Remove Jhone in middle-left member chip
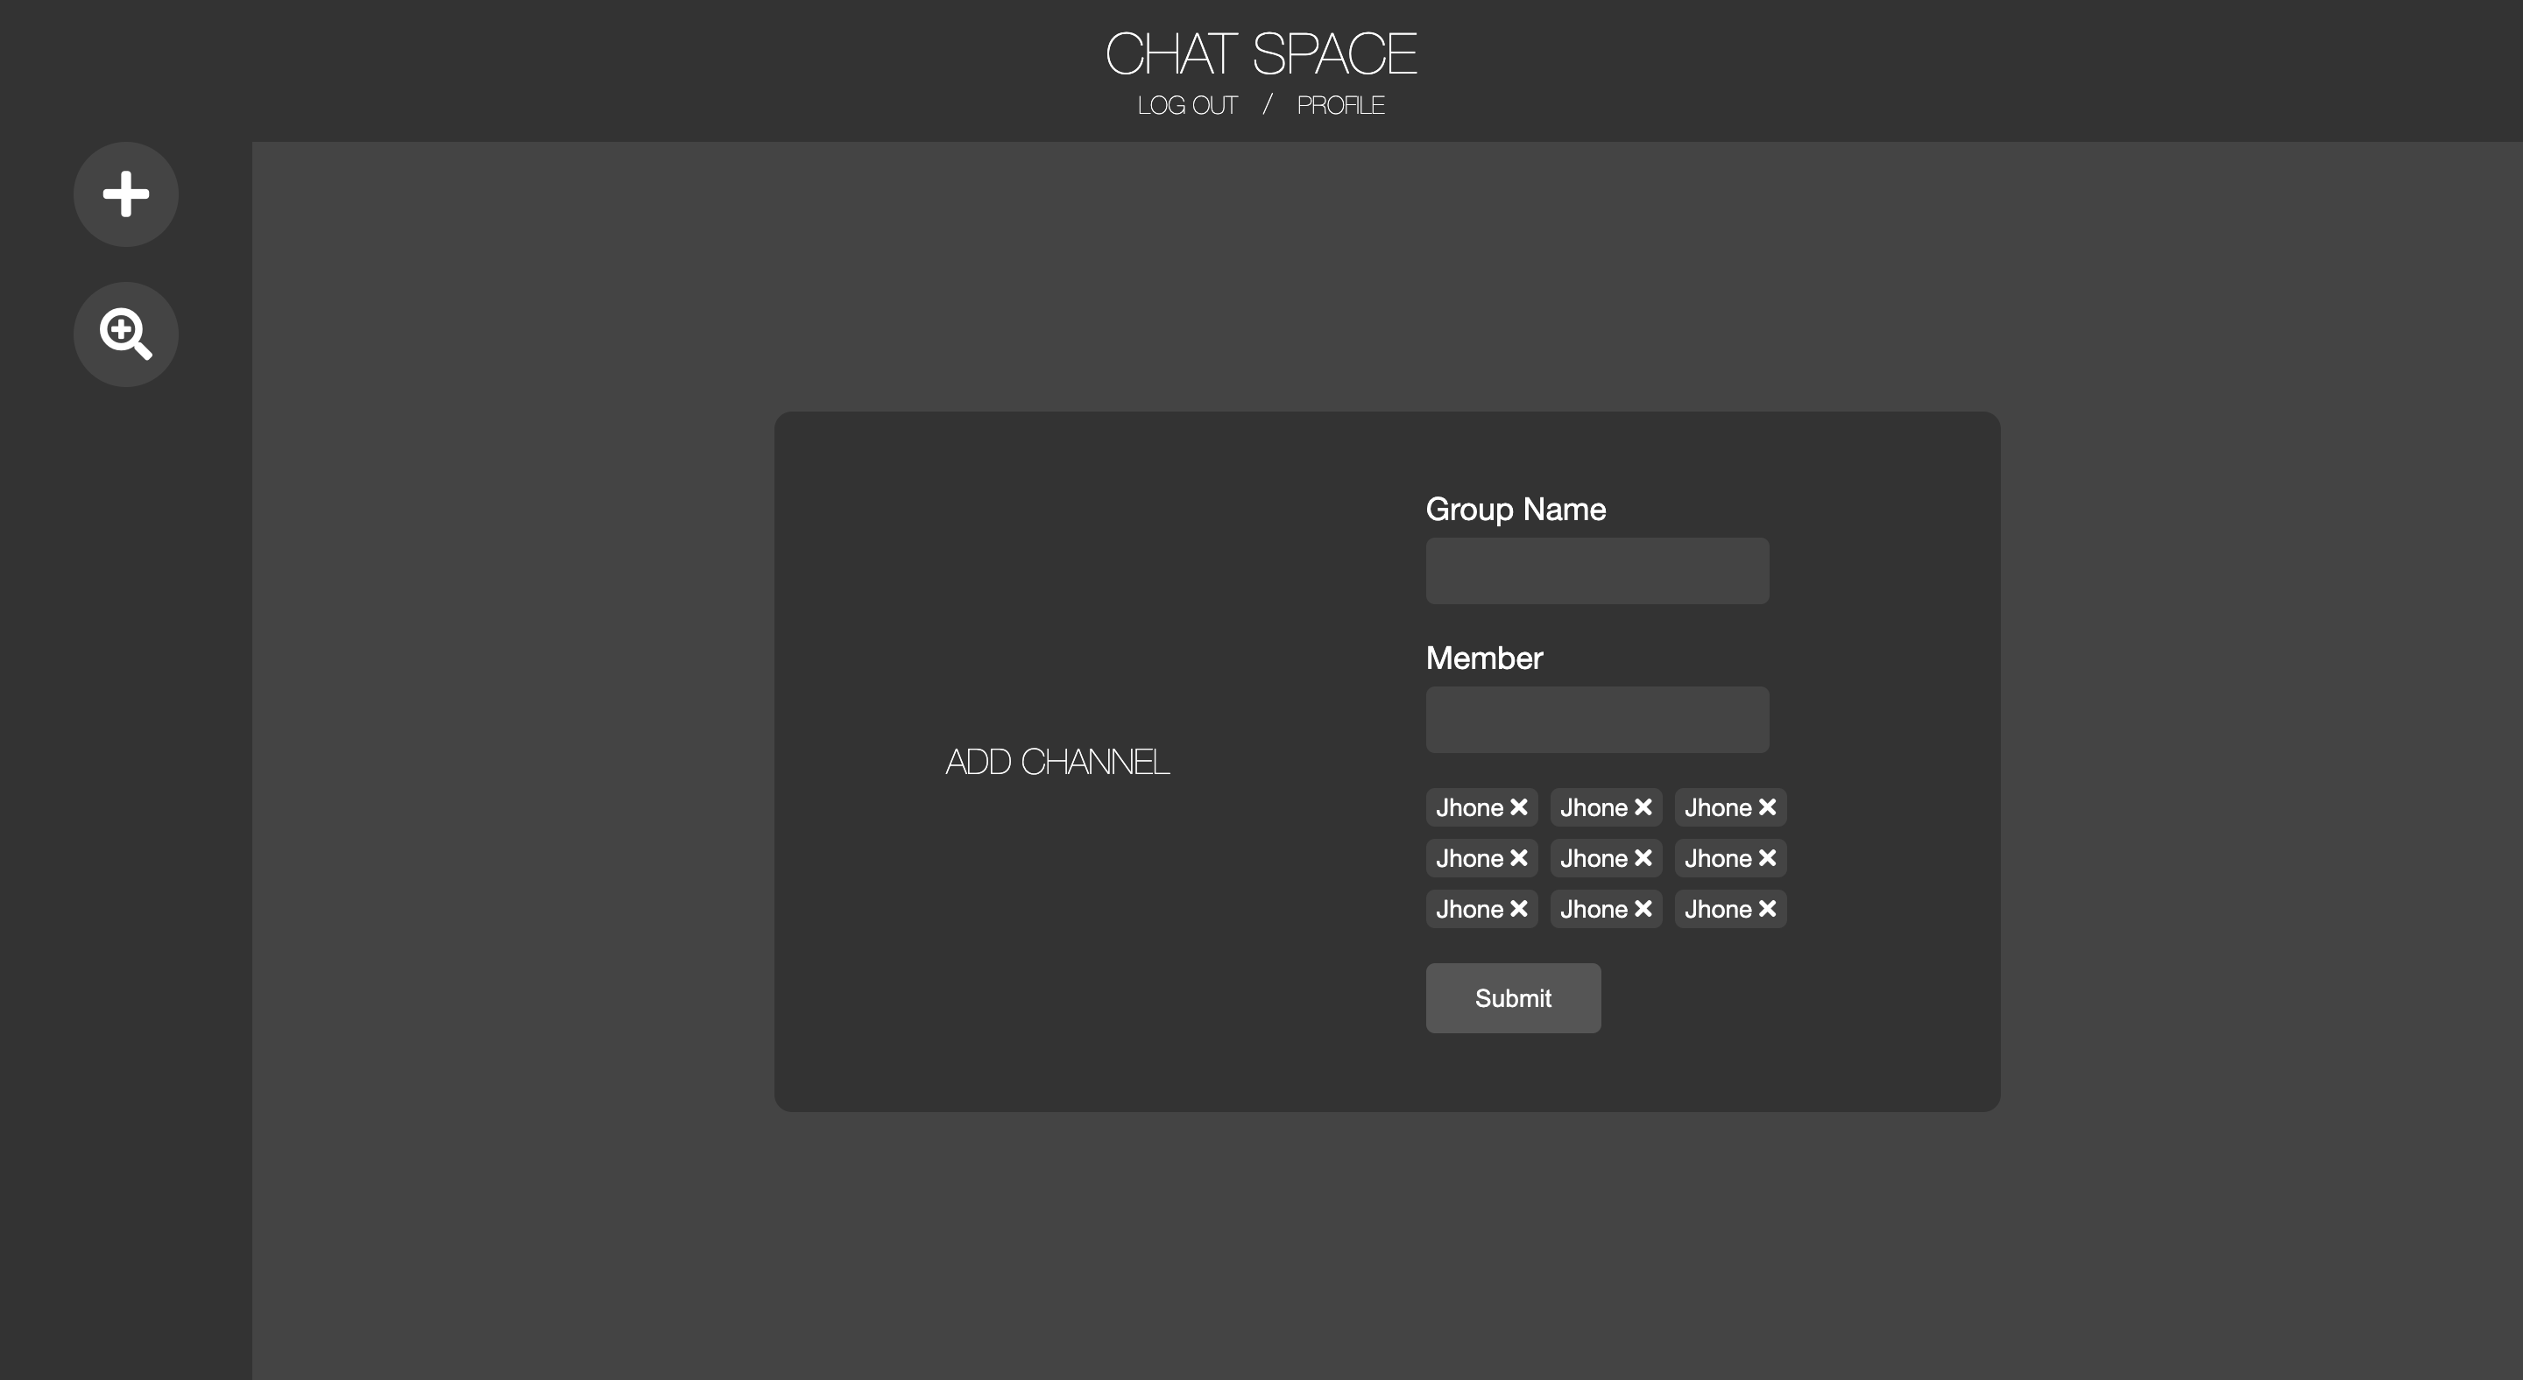 pos(1519,858)
